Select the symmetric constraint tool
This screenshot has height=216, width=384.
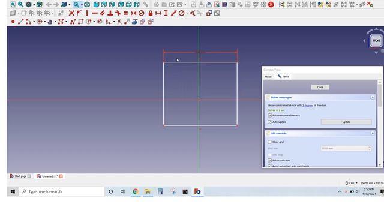134,13
